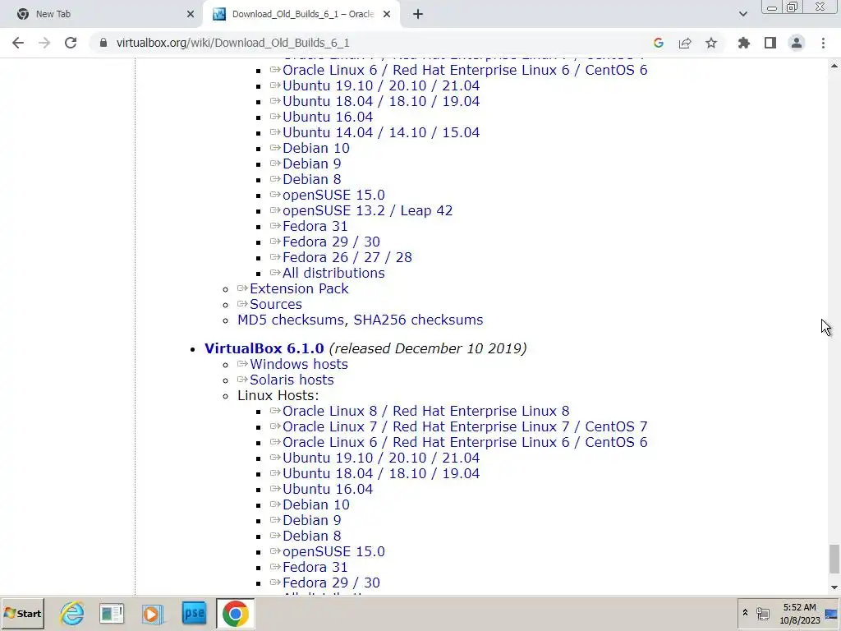Close the New Tab tab

coord(191,15)
